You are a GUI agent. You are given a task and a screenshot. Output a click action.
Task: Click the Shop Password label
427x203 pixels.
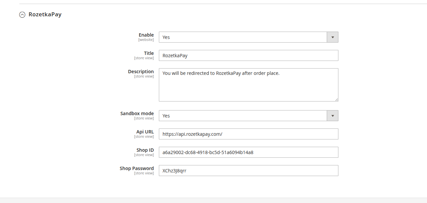tap(137, 168)
